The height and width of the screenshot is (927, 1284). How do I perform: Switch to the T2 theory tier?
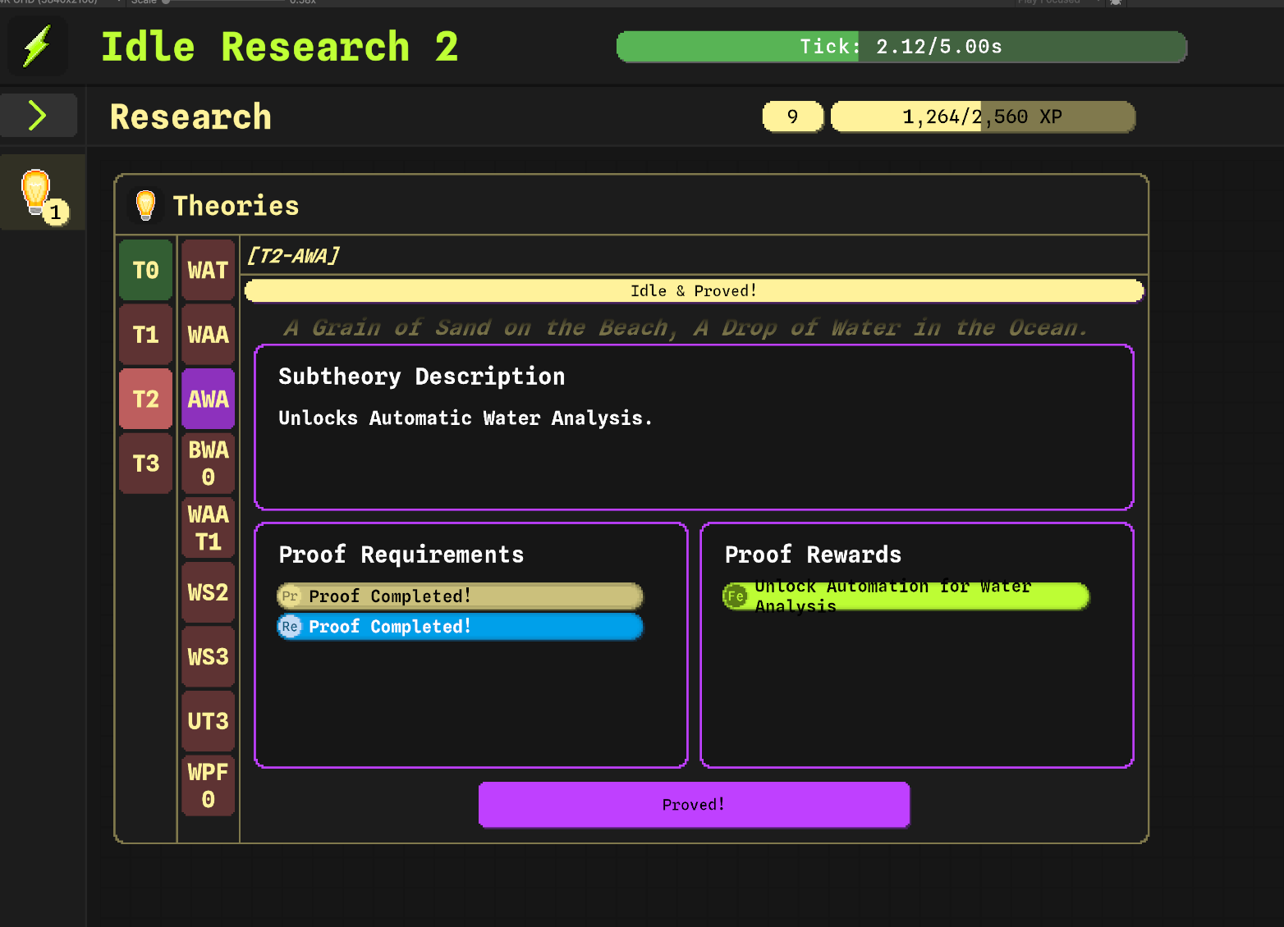pos(146,400)
